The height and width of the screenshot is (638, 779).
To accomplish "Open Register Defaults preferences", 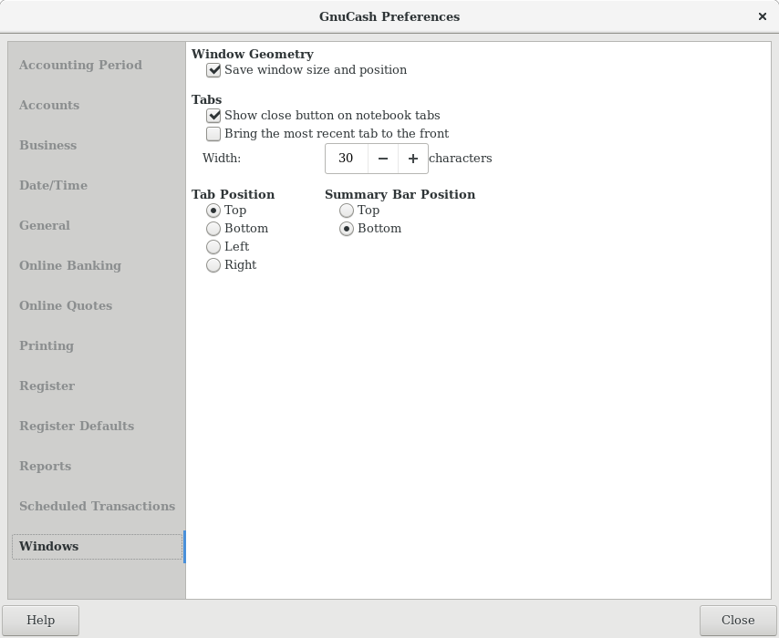I will (x=97, y=427).
